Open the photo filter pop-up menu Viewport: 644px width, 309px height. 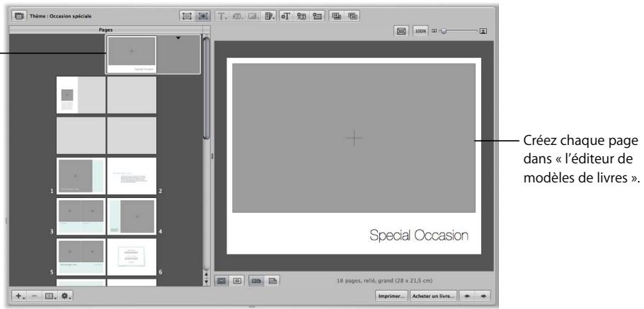pyautogui.click(x=253, y=16)
